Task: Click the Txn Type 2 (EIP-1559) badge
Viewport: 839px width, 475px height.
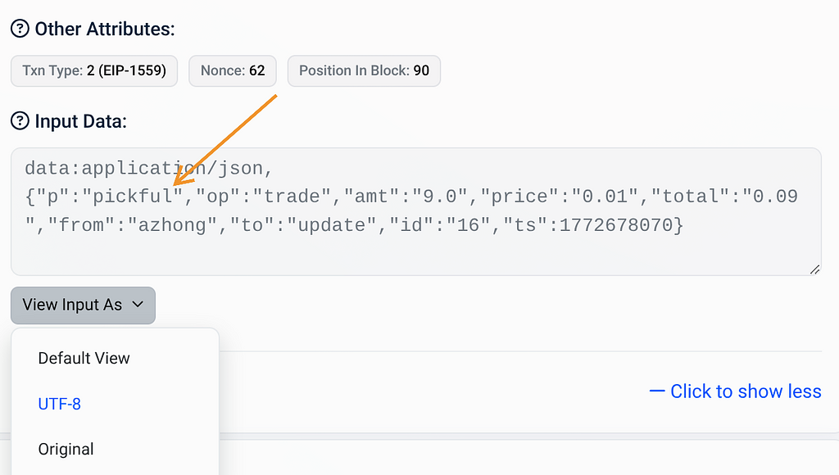Action: pyautogui.click(x=93, y=70)
